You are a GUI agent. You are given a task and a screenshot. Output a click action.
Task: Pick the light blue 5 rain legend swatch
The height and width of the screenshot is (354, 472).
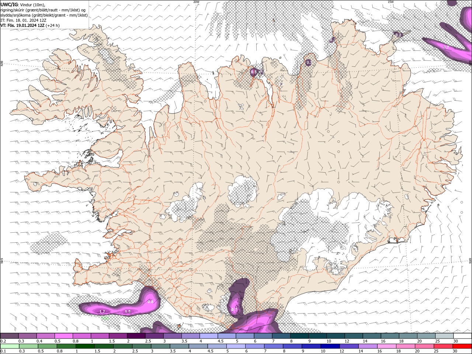click(x=236, y=346)
